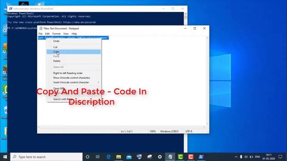Click the taskbar search box
The height and width of the screenshot is (161, 287).
47,157
